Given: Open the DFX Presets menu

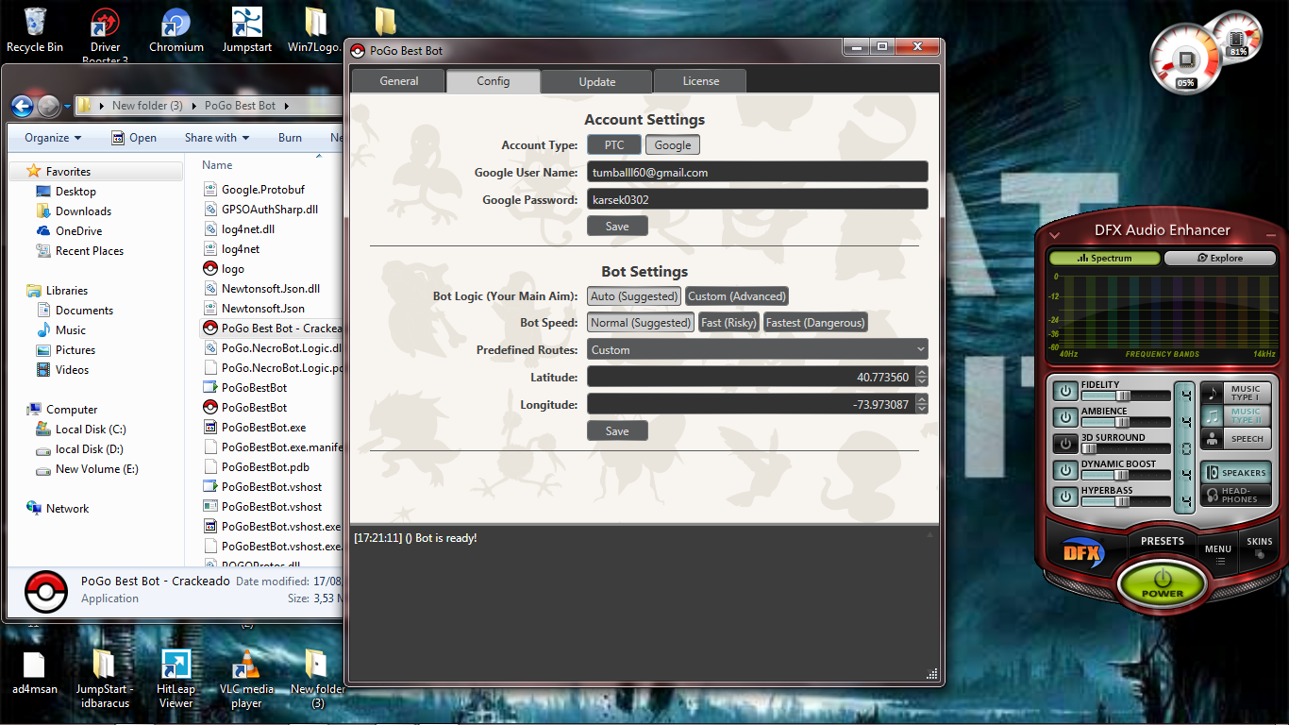Looking at the screenshot, I should [x=1163, y=541].
